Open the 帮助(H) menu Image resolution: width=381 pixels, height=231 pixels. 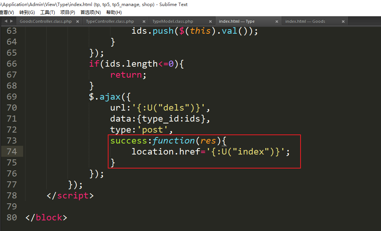click(114, 12)
